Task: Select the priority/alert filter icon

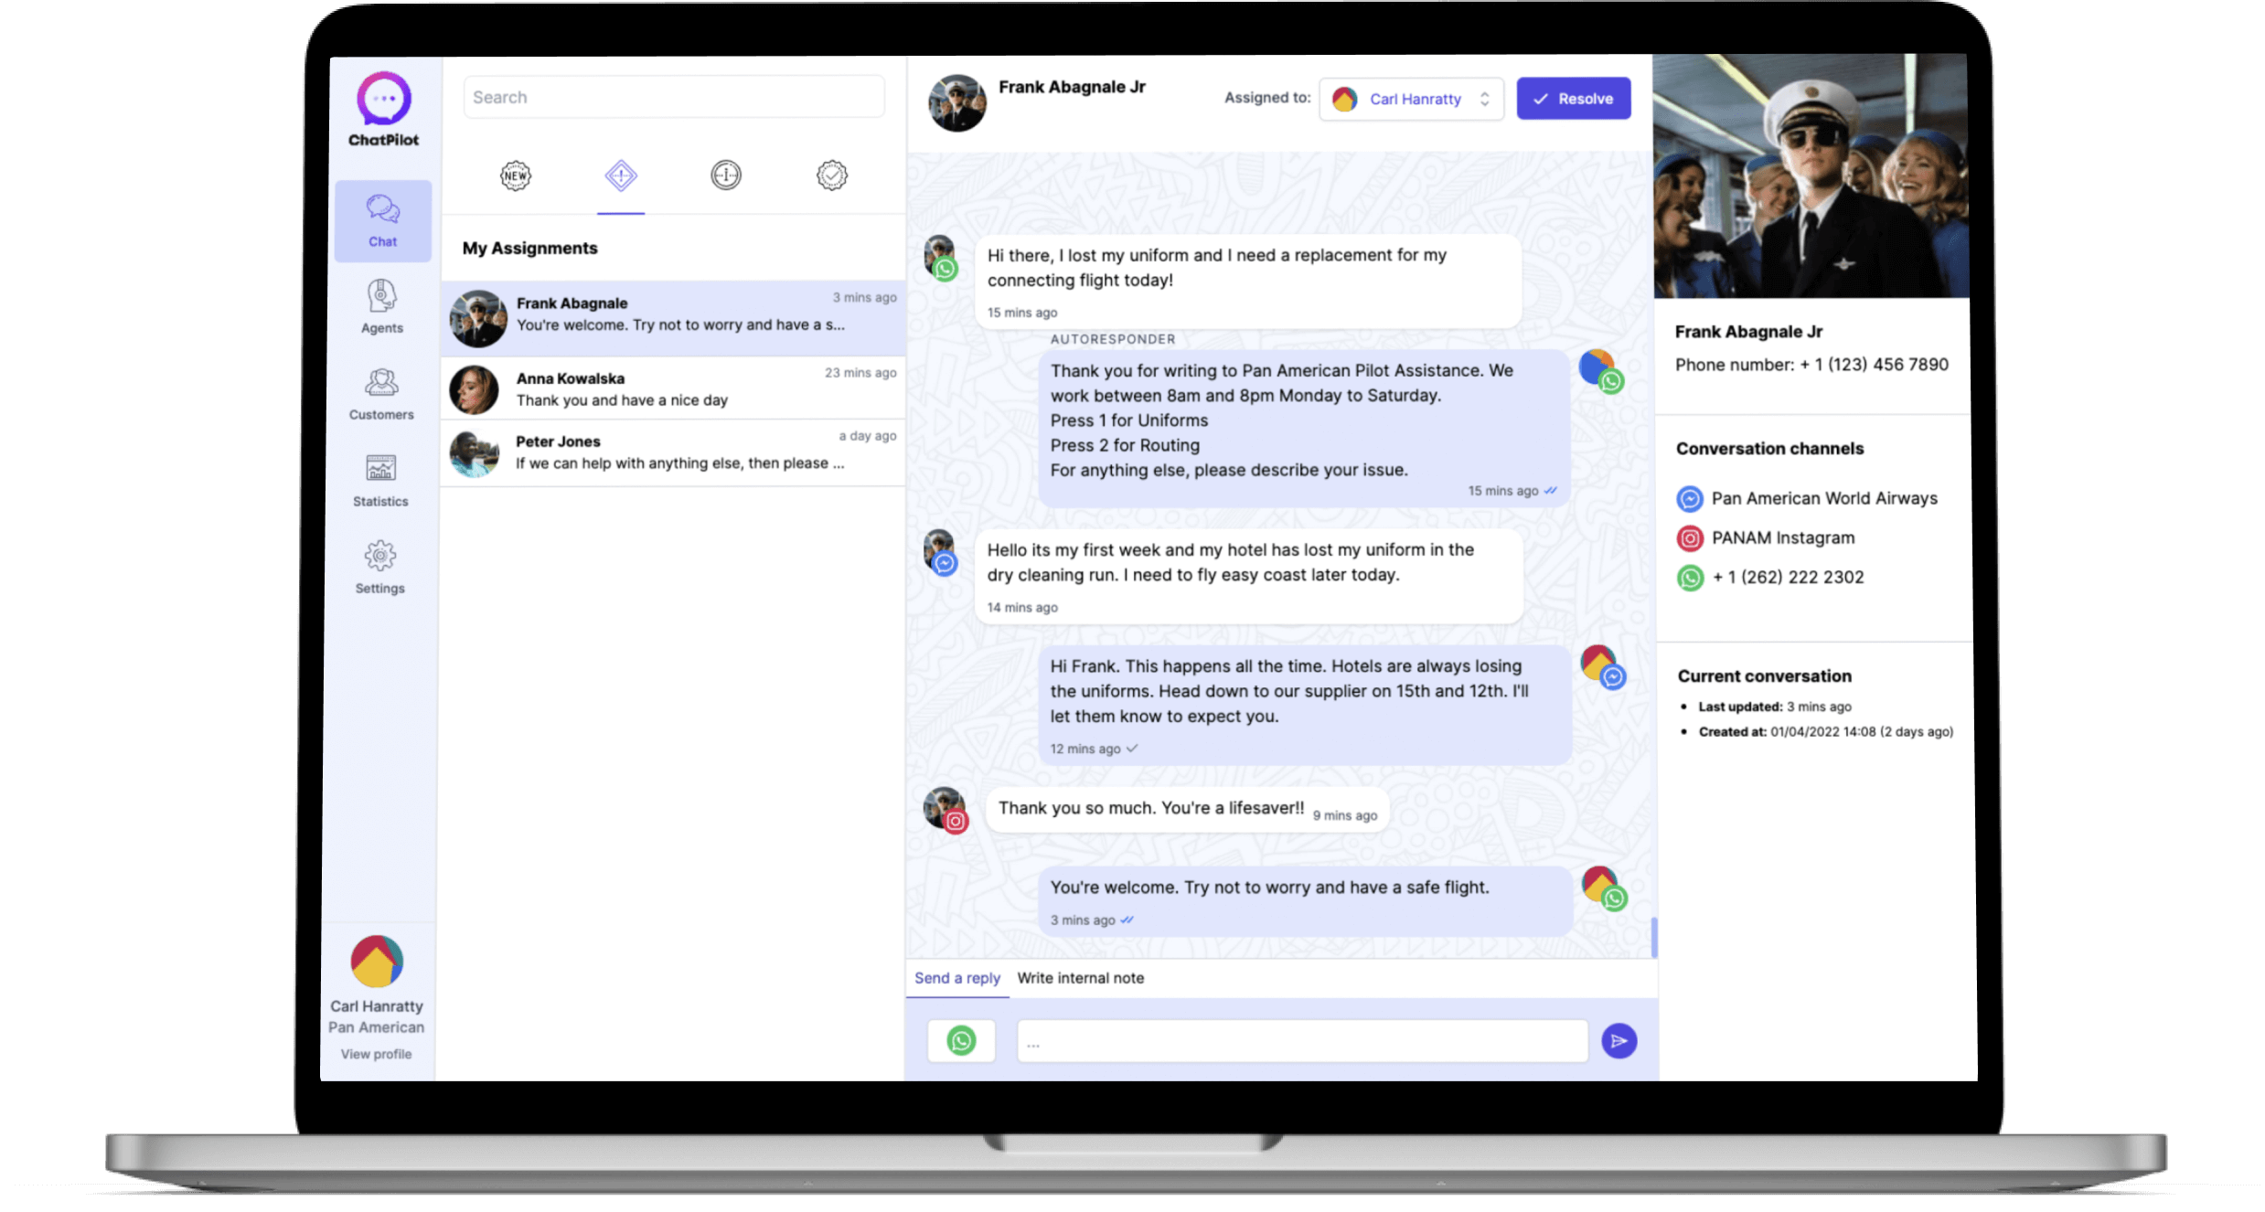Action: [620, 175]
